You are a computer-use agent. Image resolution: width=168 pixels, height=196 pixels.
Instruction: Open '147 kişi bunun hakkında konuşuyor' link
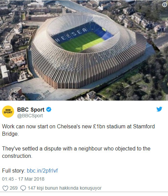(x=65, y=188)
